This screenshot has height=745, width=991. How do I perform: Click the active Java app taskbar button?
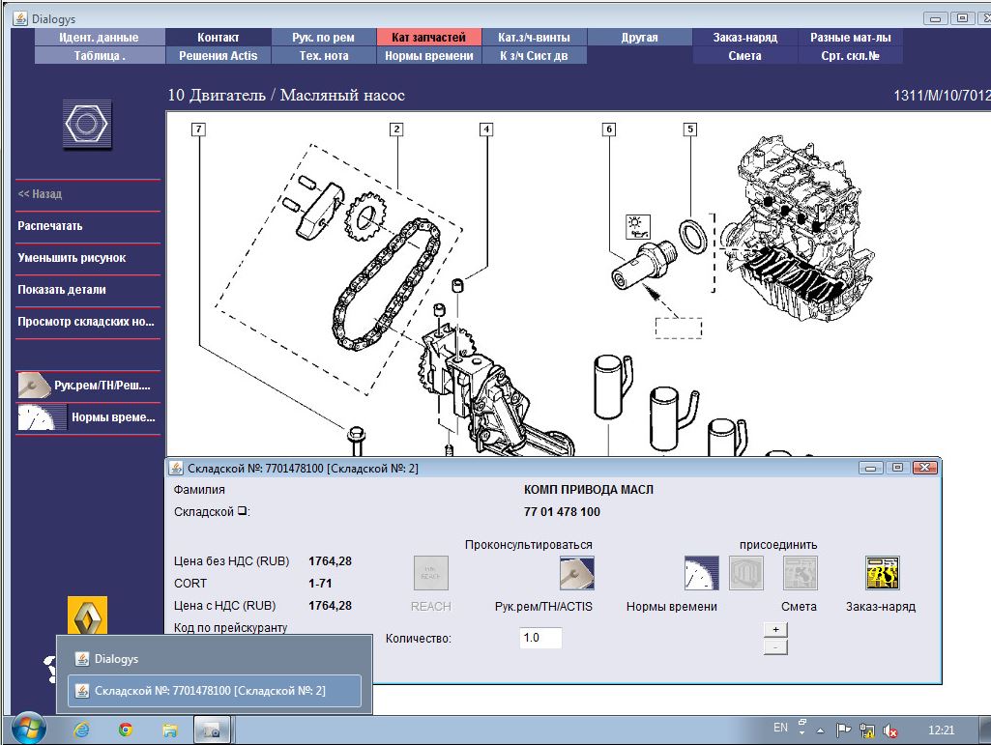coord(212,731)
